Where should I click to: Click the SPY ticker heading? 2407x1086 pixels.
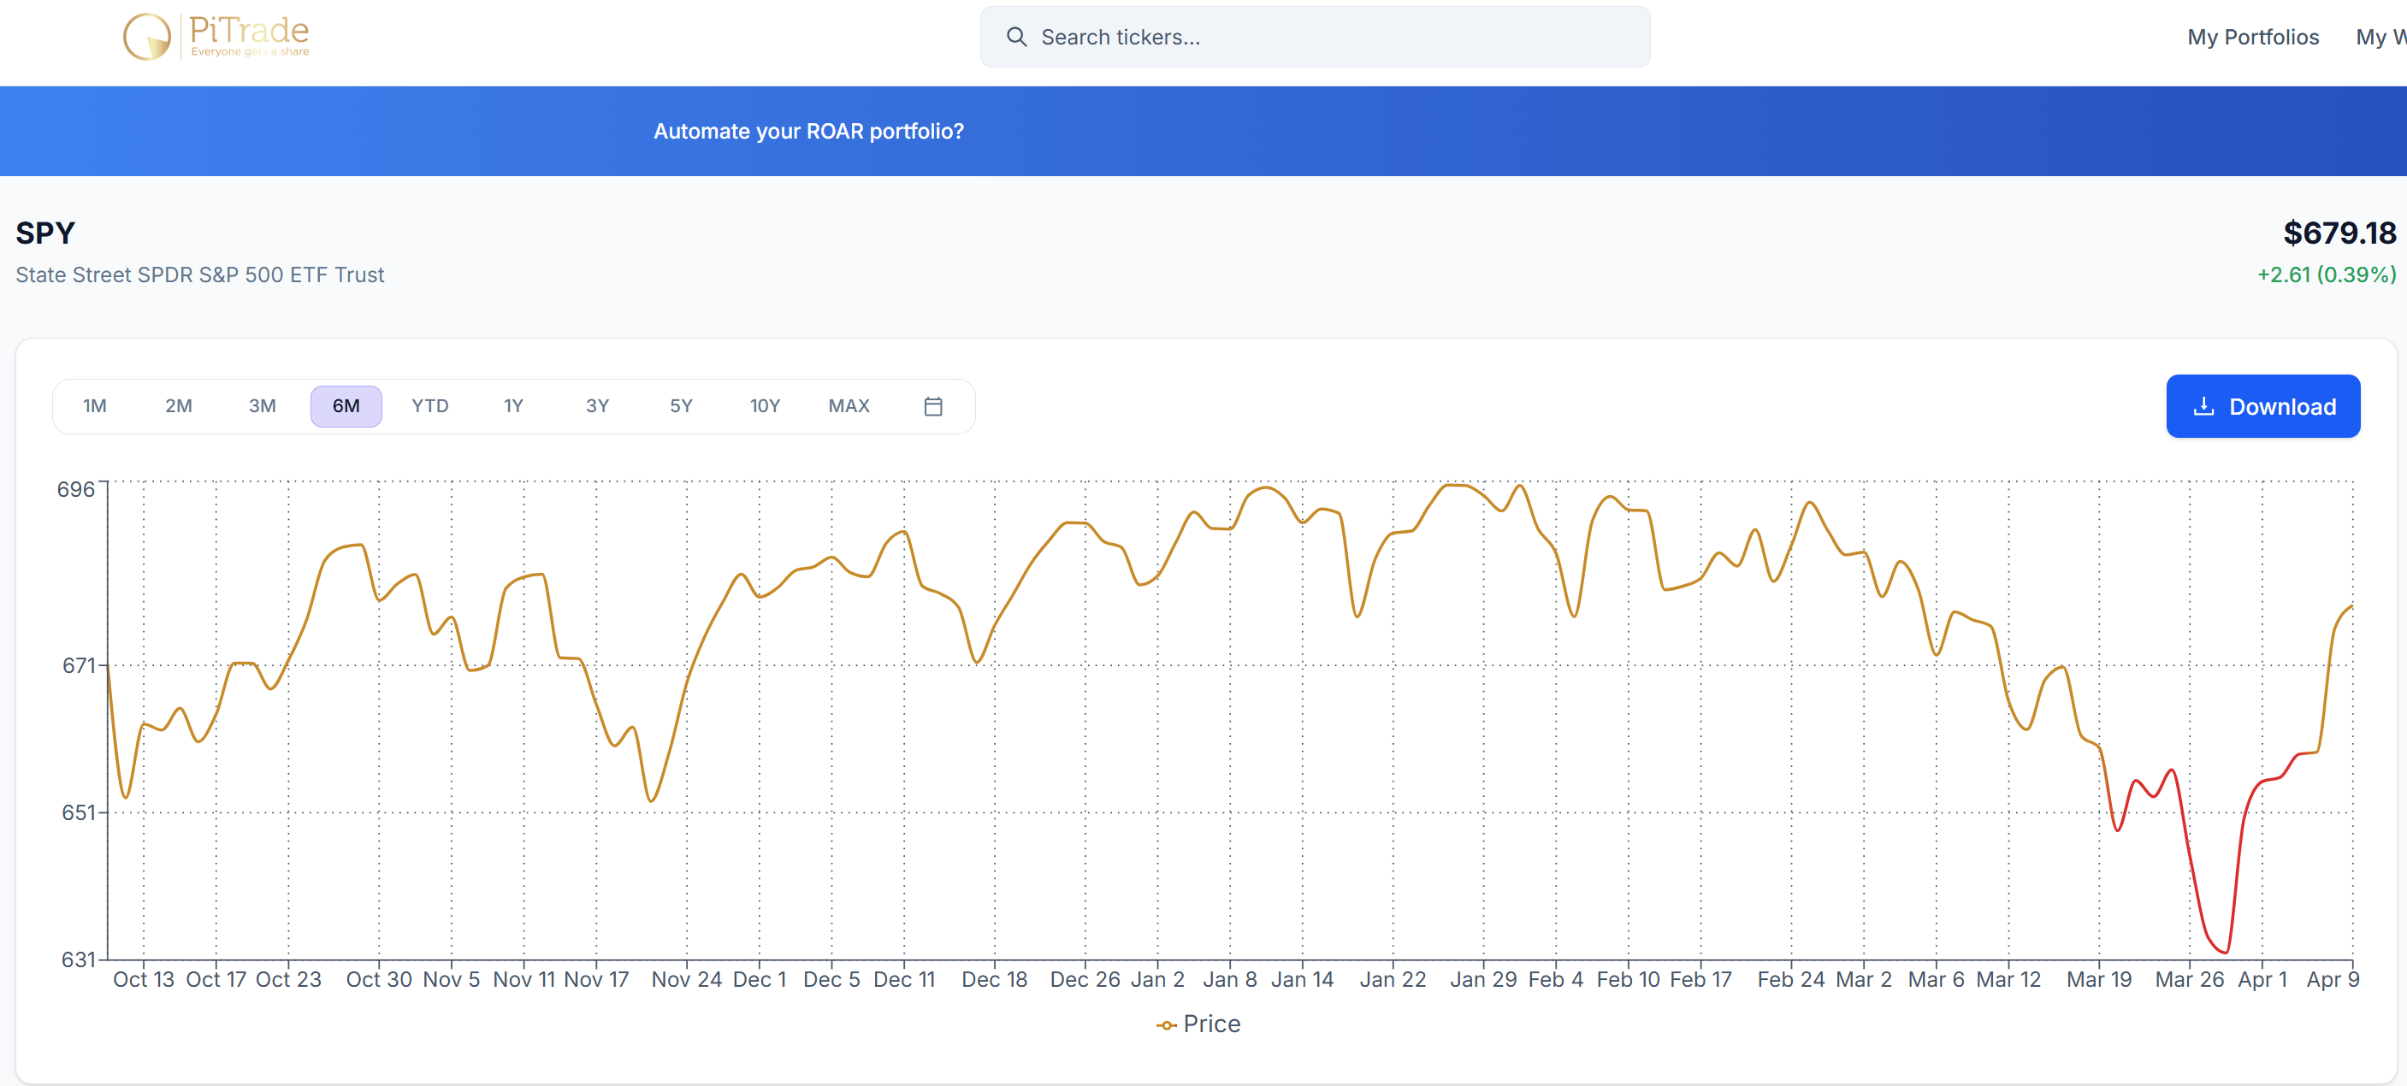(x=44, y=233)
